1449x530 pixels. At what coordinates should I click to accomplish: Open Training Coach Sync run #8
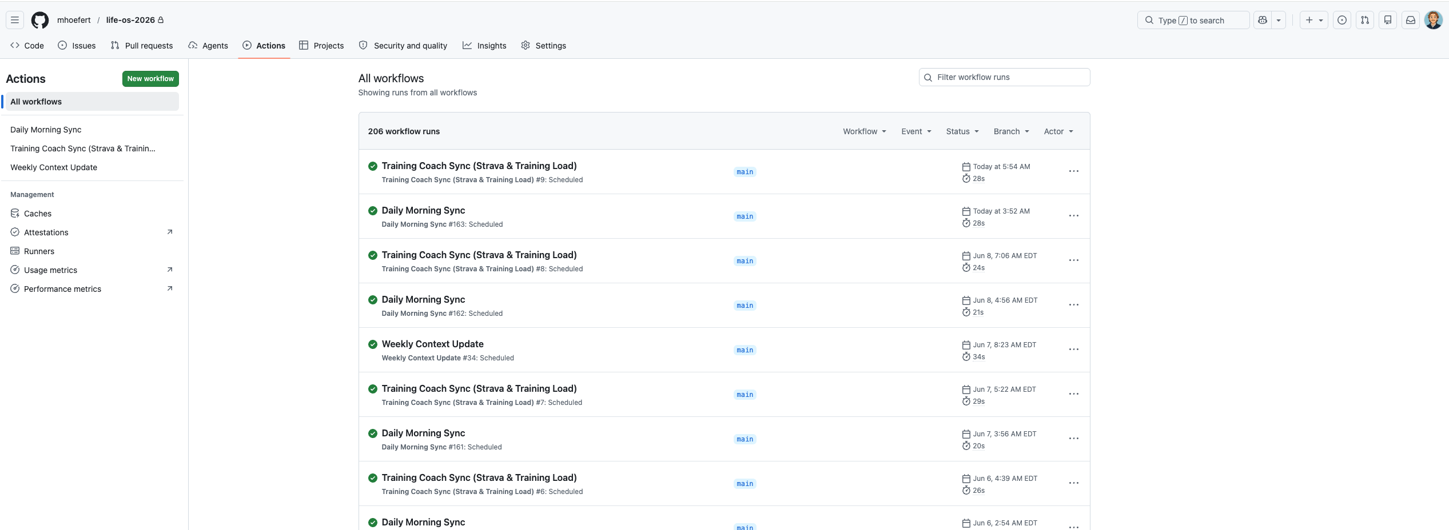pos(479,255)
